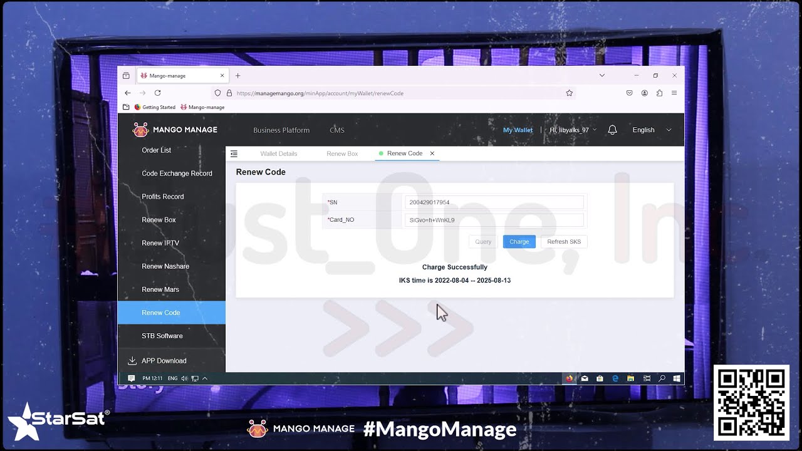Click the Charge button
The height and width of the screenshot is (451, 802).
pyautogui.click(x=519, y=242)
